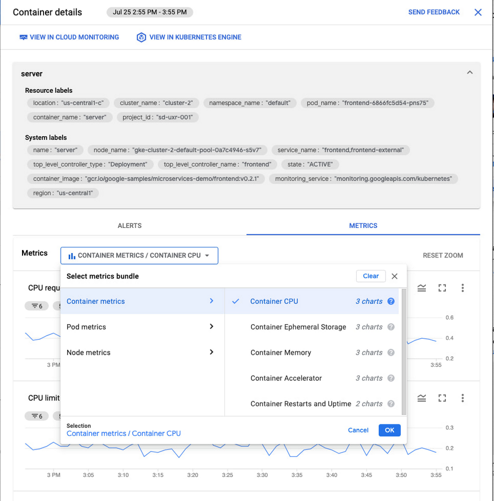Collapse the server labels card
This screenshot has height=501, width=494.
point(470,73)
